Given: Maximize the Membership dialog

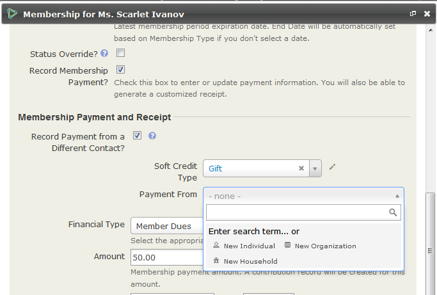Looking at the screenshot, I should click(413, 13).
